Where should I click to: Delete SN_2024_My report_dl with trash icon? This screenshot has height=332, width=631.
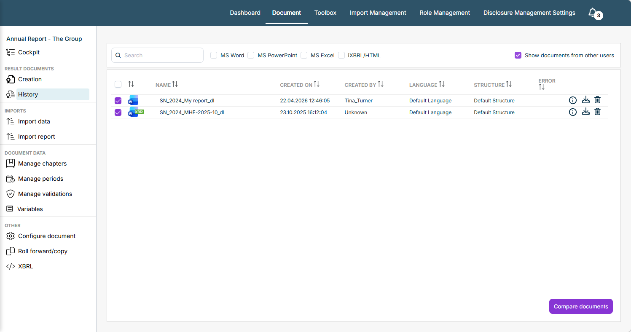click(597, 100)
